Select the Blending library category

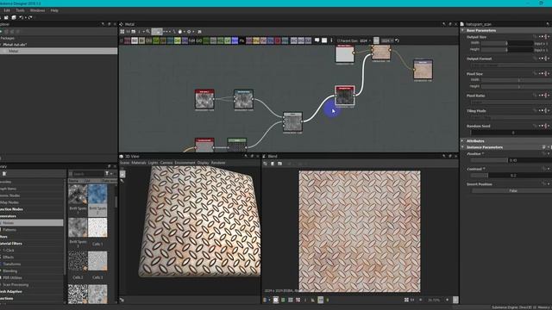pos(9,271)
